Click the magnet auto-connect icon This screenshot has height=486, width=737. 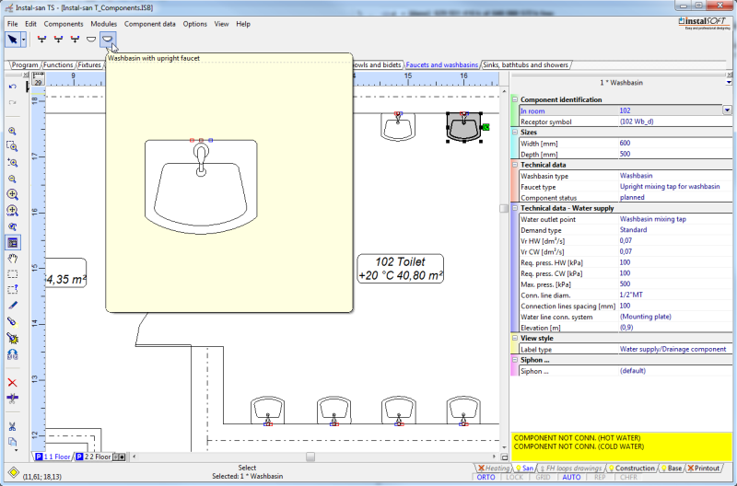(x=13, y=354)
